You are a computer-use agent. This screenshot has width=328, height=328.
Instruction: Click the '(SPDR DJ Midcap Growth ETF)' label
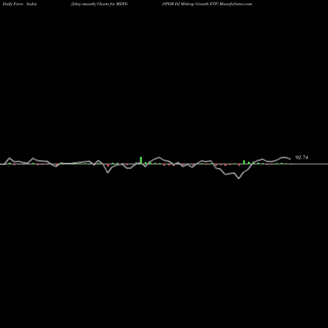click(x=190, y=4)
